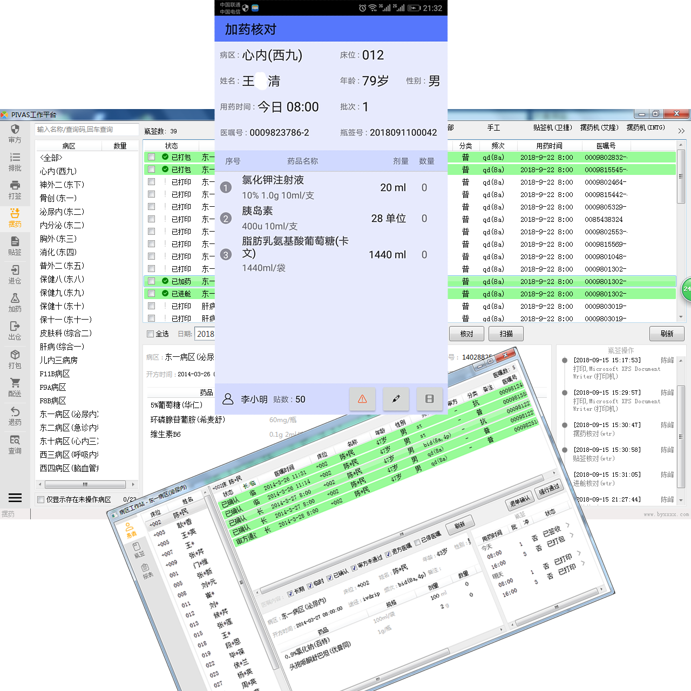The height and width of the screenshot is (691, 691).
Task: Tap the save icon in the mobile app
Action: [430, 399]
